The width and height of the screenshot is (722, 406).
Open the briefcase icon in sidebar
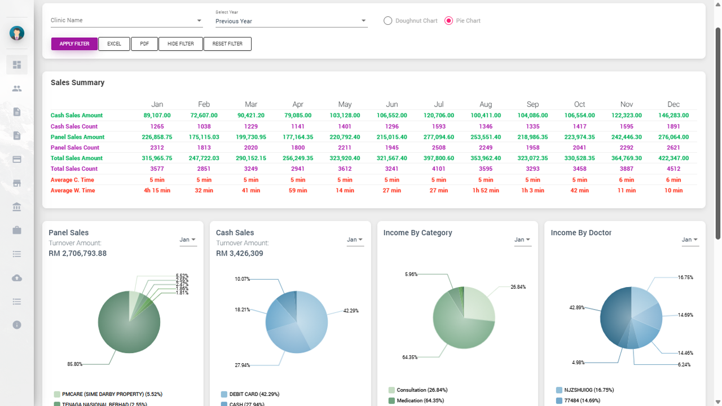[17, 230]
